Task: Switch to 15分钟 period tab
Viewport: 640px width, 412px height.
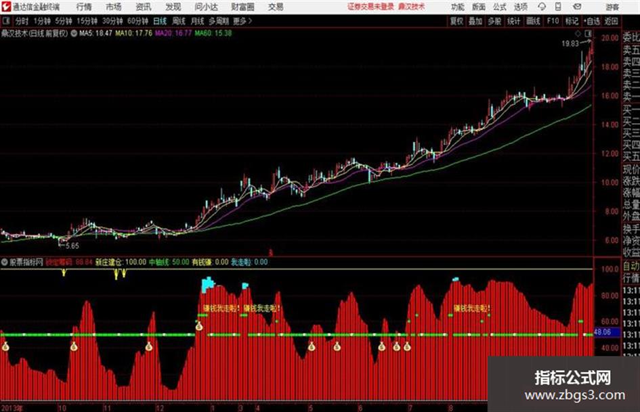Action: click(87, 21)
